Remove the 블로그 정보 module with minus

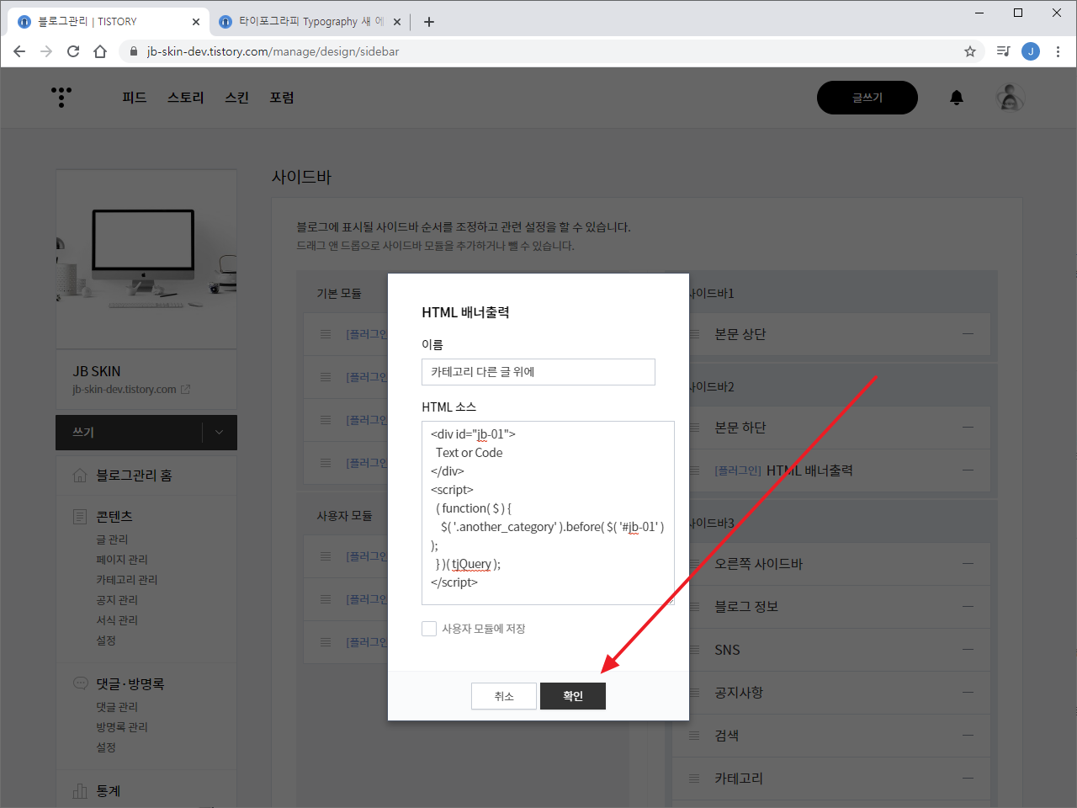[x=968, y=607]
